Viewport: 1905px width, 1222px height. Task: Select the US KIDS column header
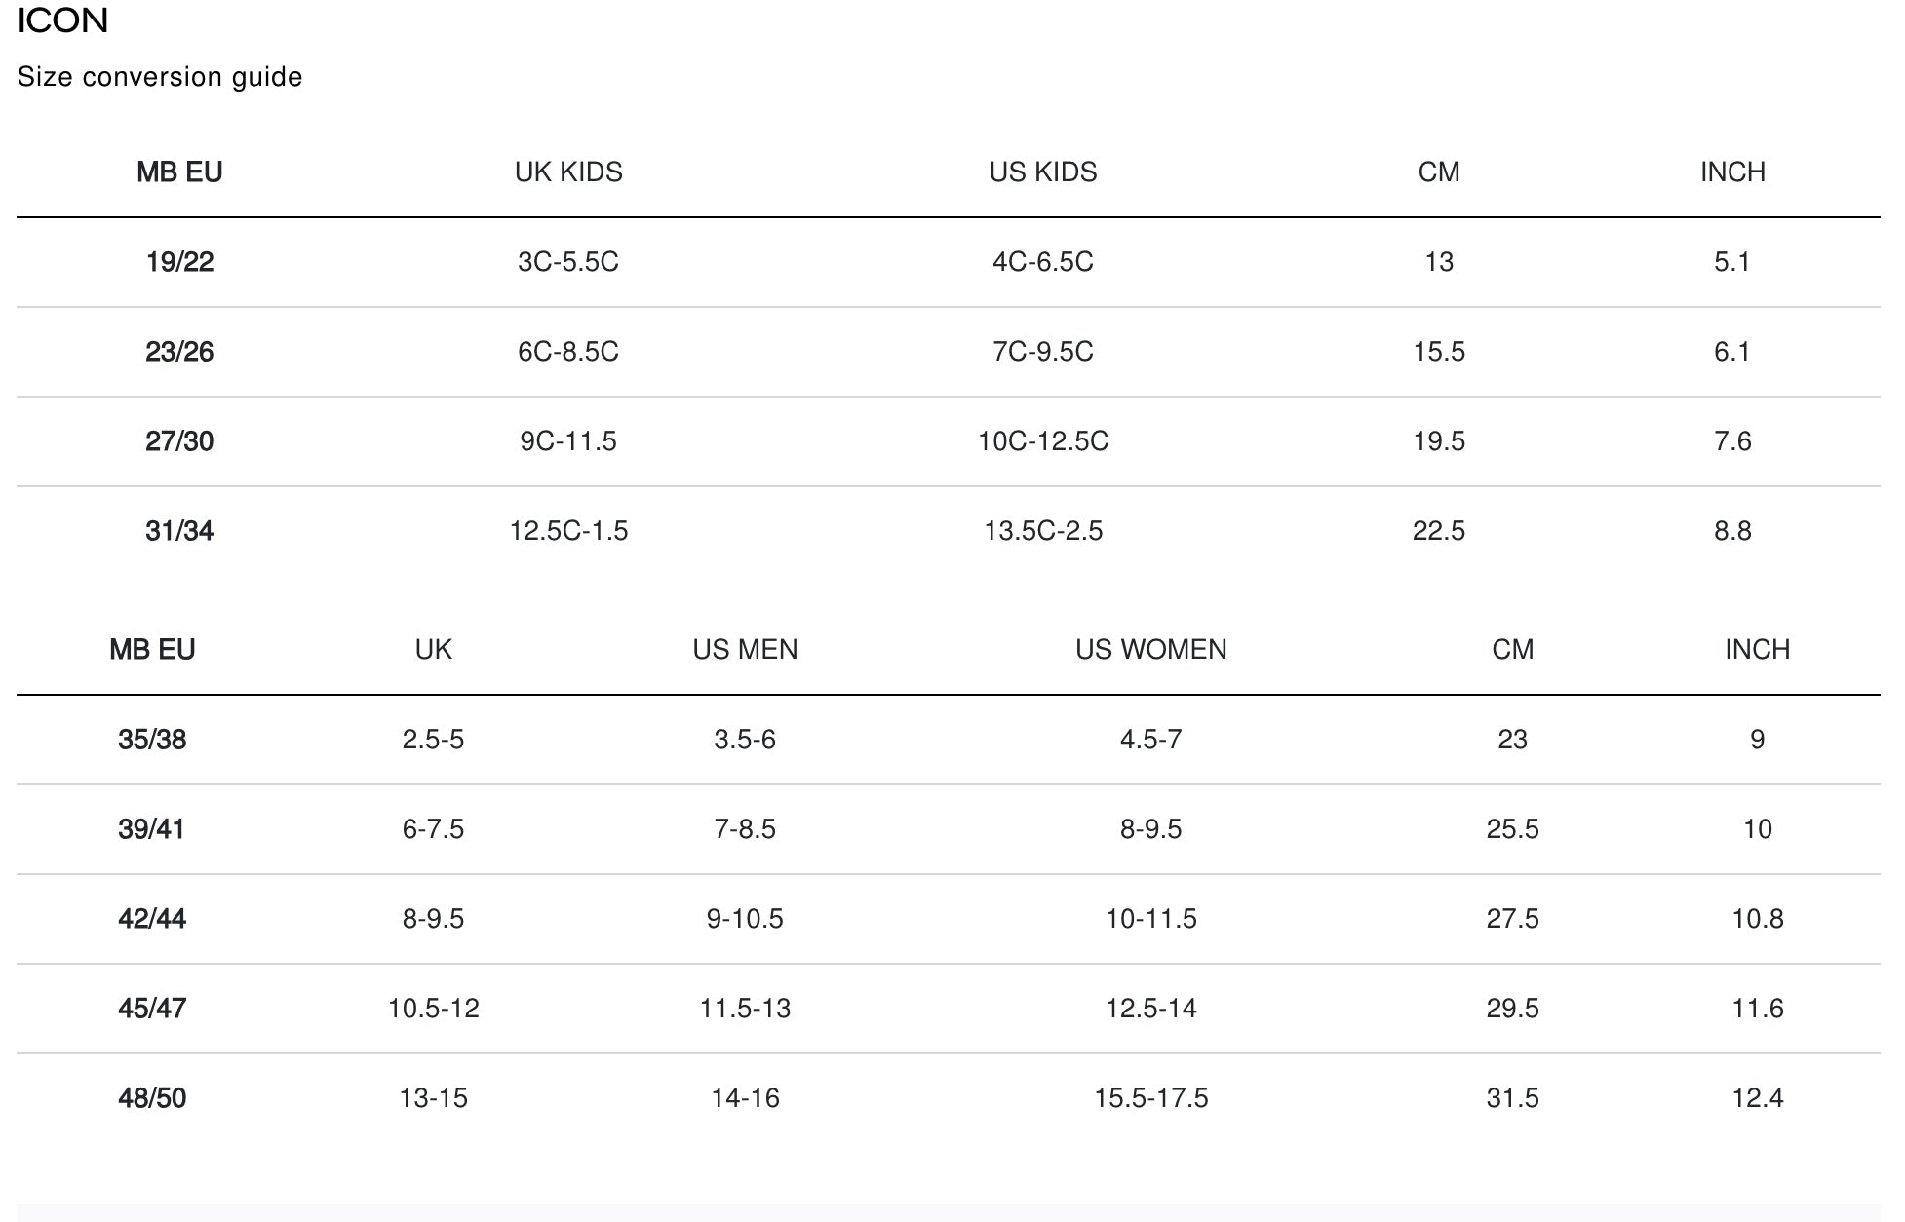click(1043, 172)
